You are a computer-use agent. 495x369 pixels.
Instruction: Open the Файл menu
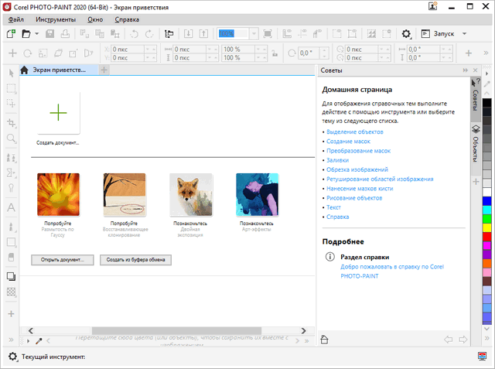pyautogui.click(x=15, y=18)
